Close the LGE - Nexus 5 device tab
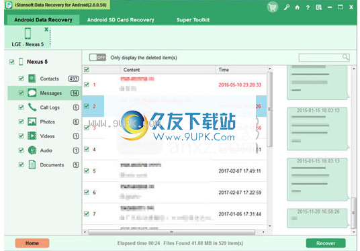360x251 pixels. pos(46,30)
